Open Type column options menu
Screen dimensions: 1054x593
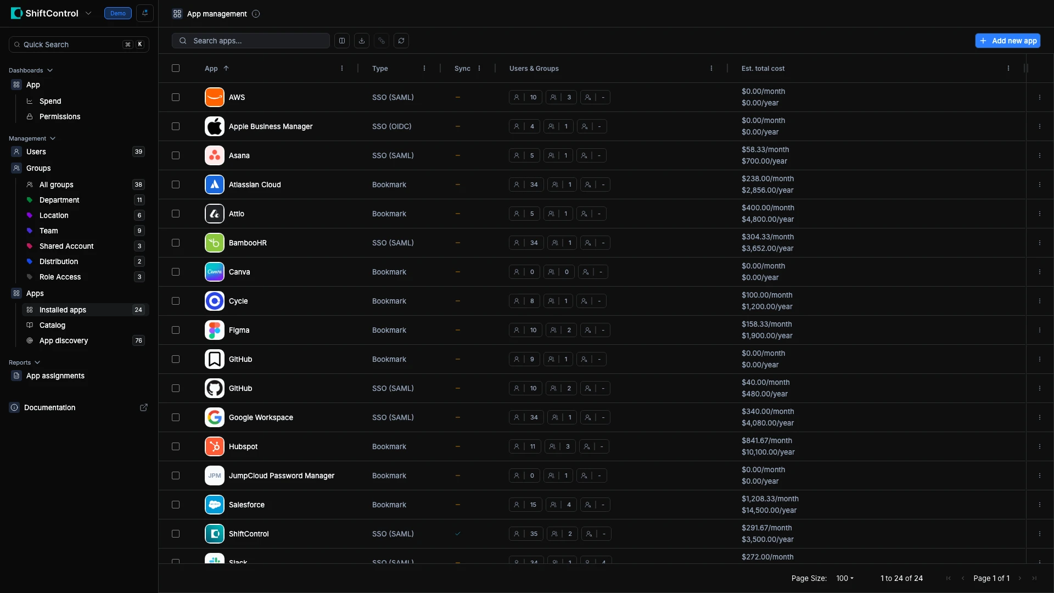pyautogui.click(x=424, y=68)
